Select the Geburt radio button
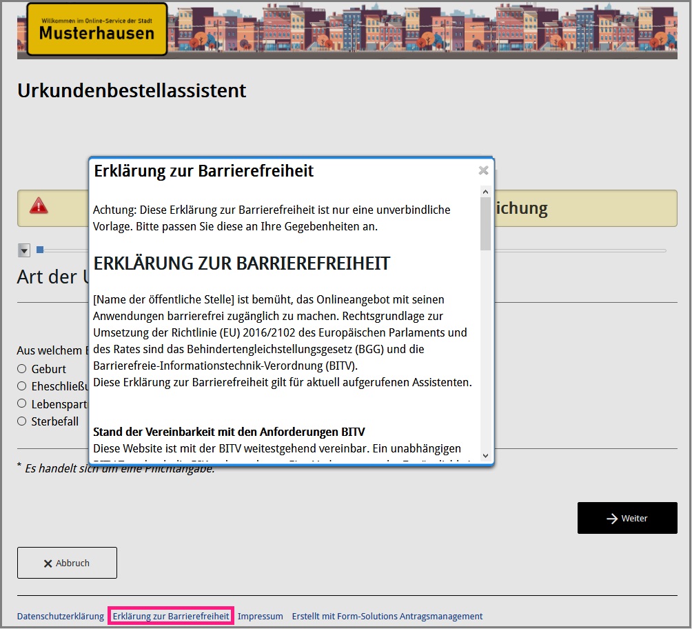Screen dimensions: 692x629 pyautogui.click(x=22, y=369)
